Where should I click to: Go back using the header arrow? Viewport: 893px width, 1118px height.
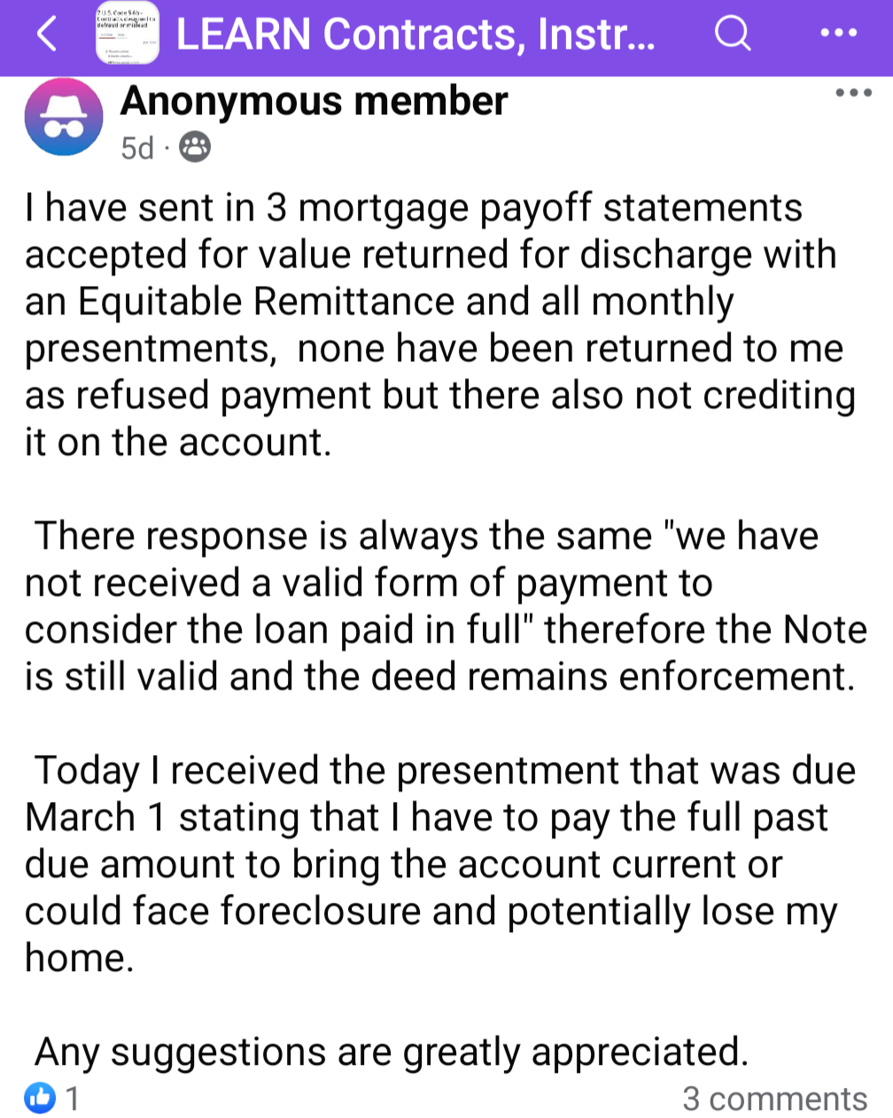coord(46,34)
